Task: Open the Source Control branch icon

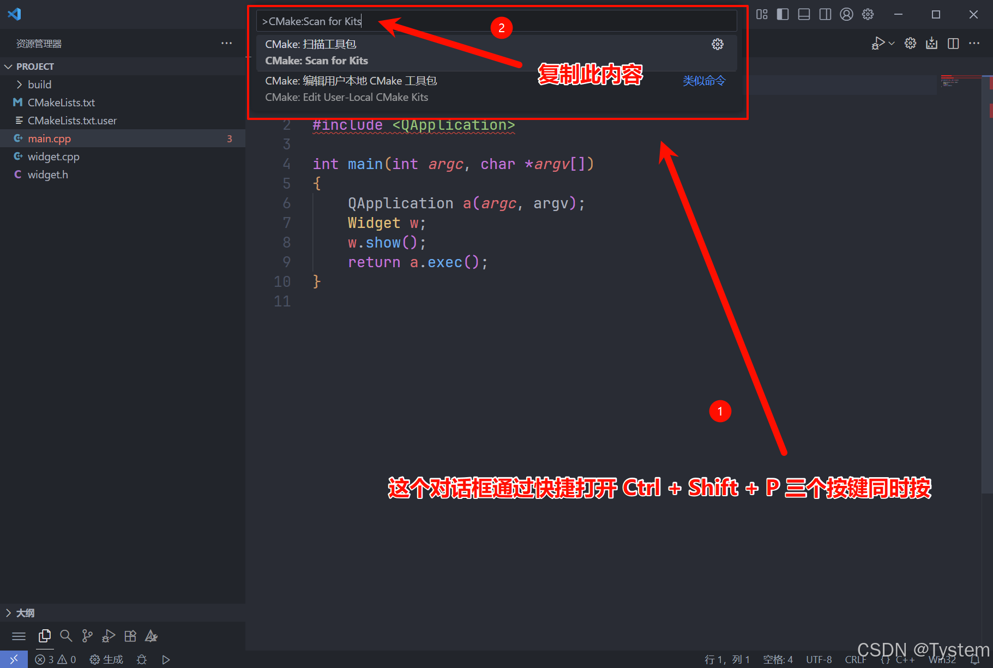Action: (87, 636)
